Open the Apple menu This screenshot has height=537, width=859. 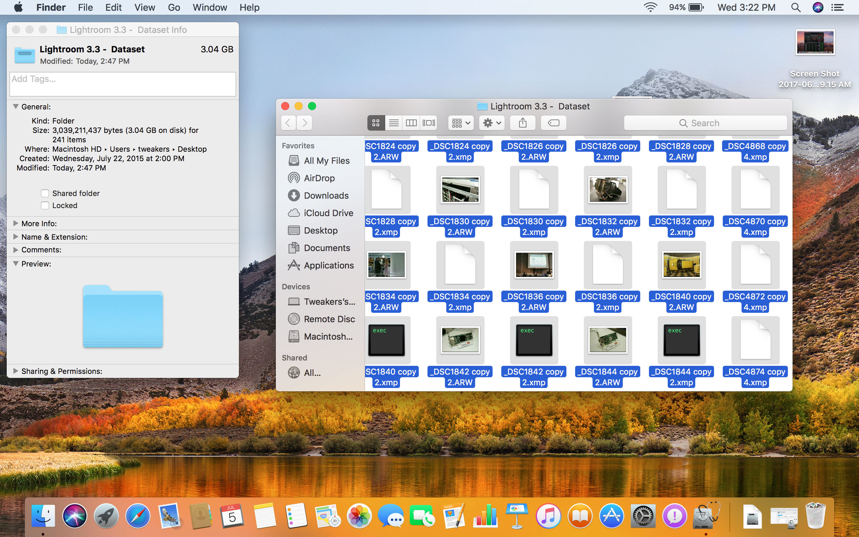pyautogui.click(x=18, y=7)
